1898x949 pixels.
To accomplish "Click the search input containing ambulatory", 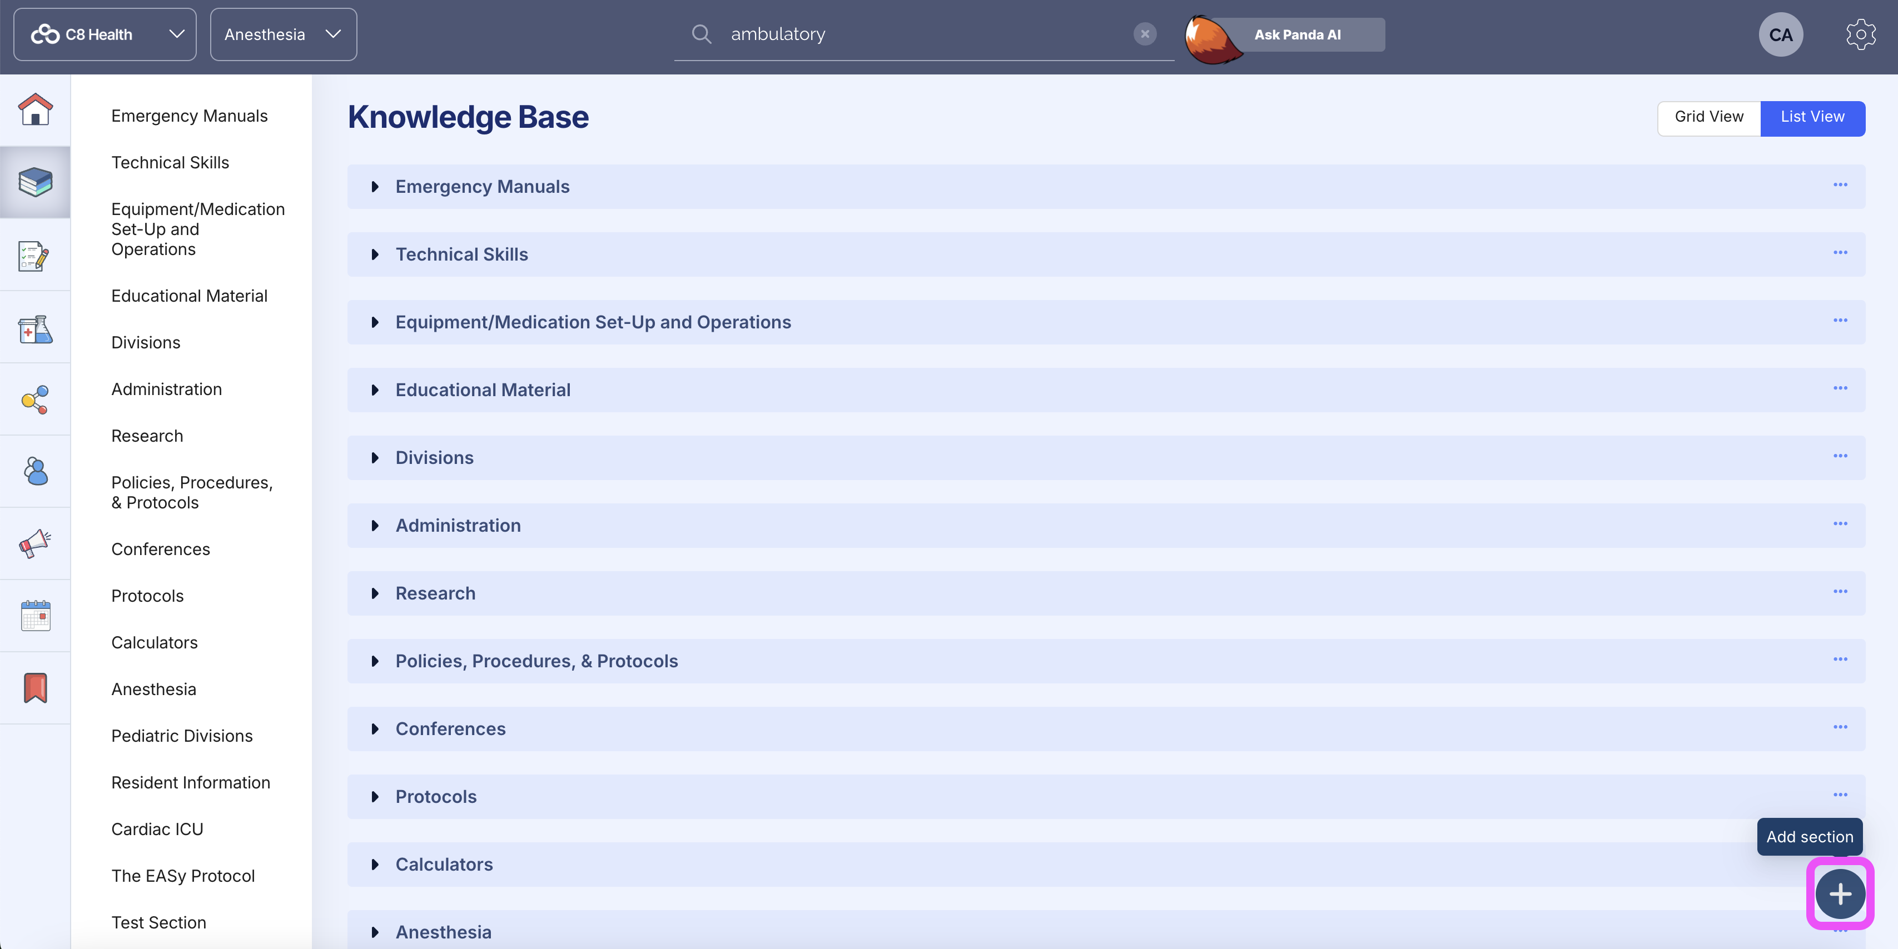I will coord(924,34).
